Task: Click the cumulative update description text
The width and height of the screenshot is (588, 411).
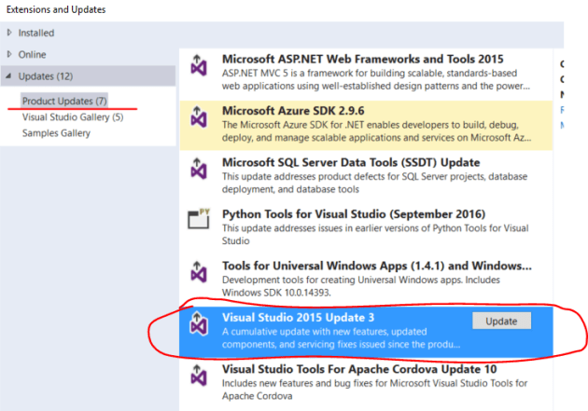Action: [x=341, y=337]
